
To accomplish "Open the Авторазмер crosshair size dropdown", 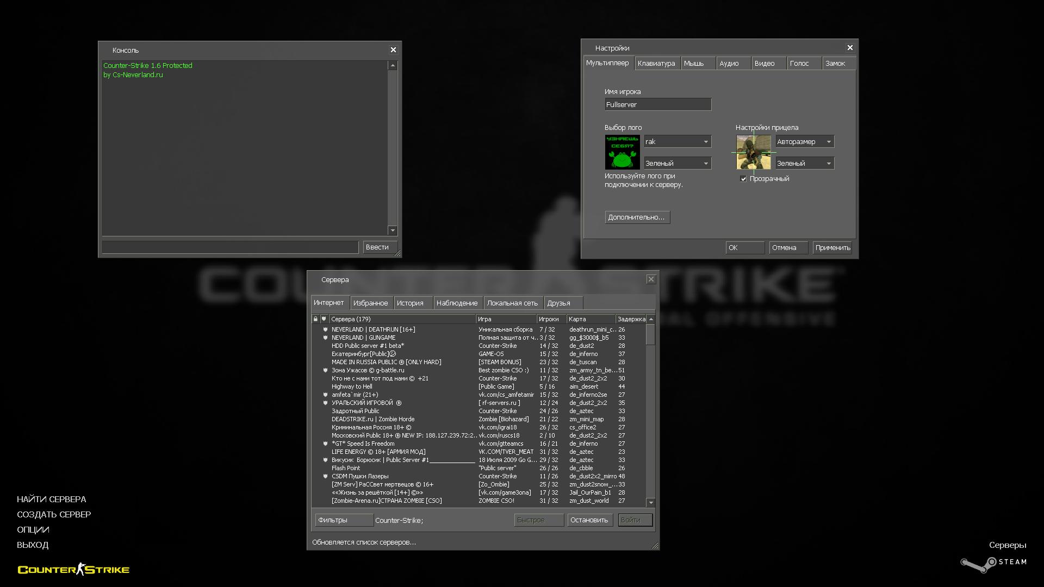I will click(x=804, y=142).
